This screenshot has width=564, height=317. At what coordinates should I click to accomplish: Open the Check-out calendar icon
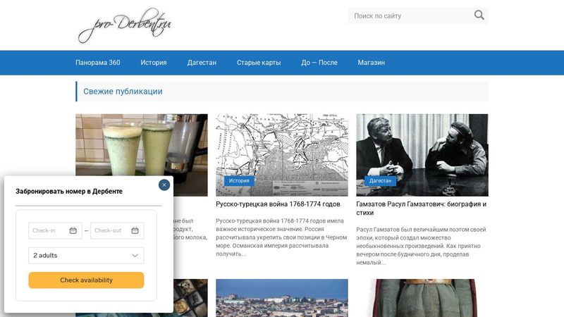[x=135, y=230]
